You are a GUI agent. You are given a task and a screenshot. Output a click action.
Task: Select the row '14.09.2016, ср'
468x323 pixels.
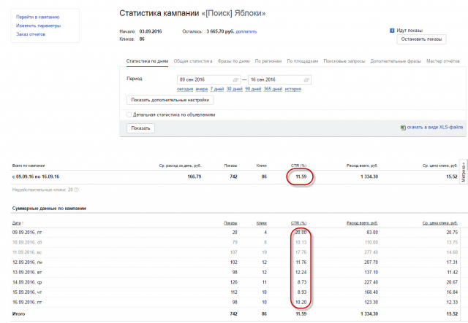pos(235,282)
